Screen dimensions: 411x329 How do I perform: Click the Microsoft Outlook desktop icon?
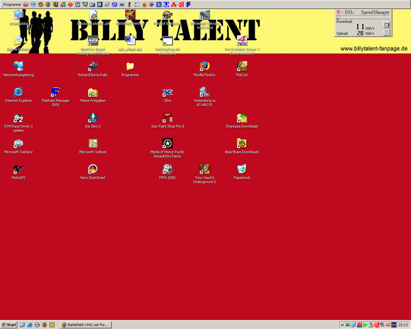point(93,143)
